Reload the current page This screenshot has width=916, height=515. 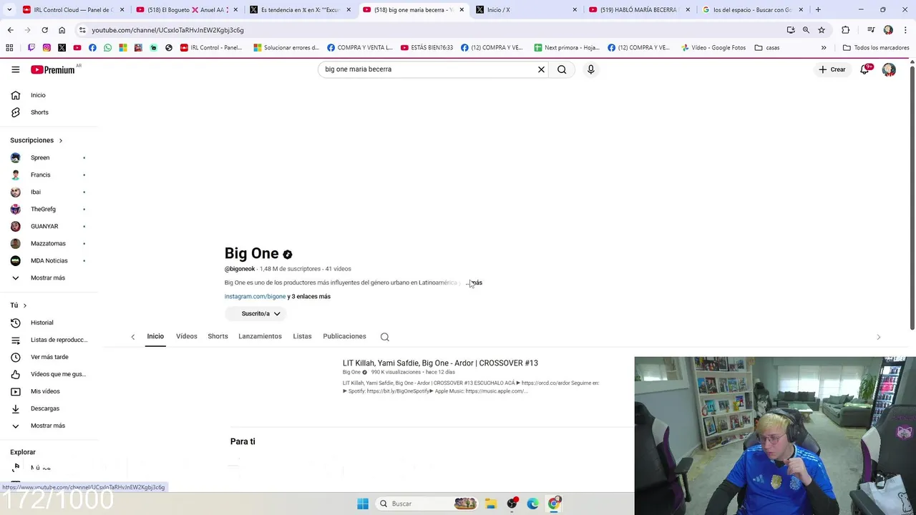[x=44, y=30]
